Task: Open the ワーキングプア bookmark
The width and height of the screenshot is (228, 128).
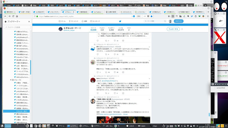Action: click(22, 71)
